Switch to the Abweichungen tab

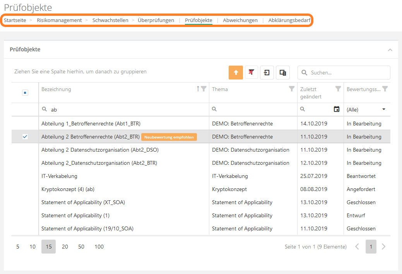[x=240, y=20]
